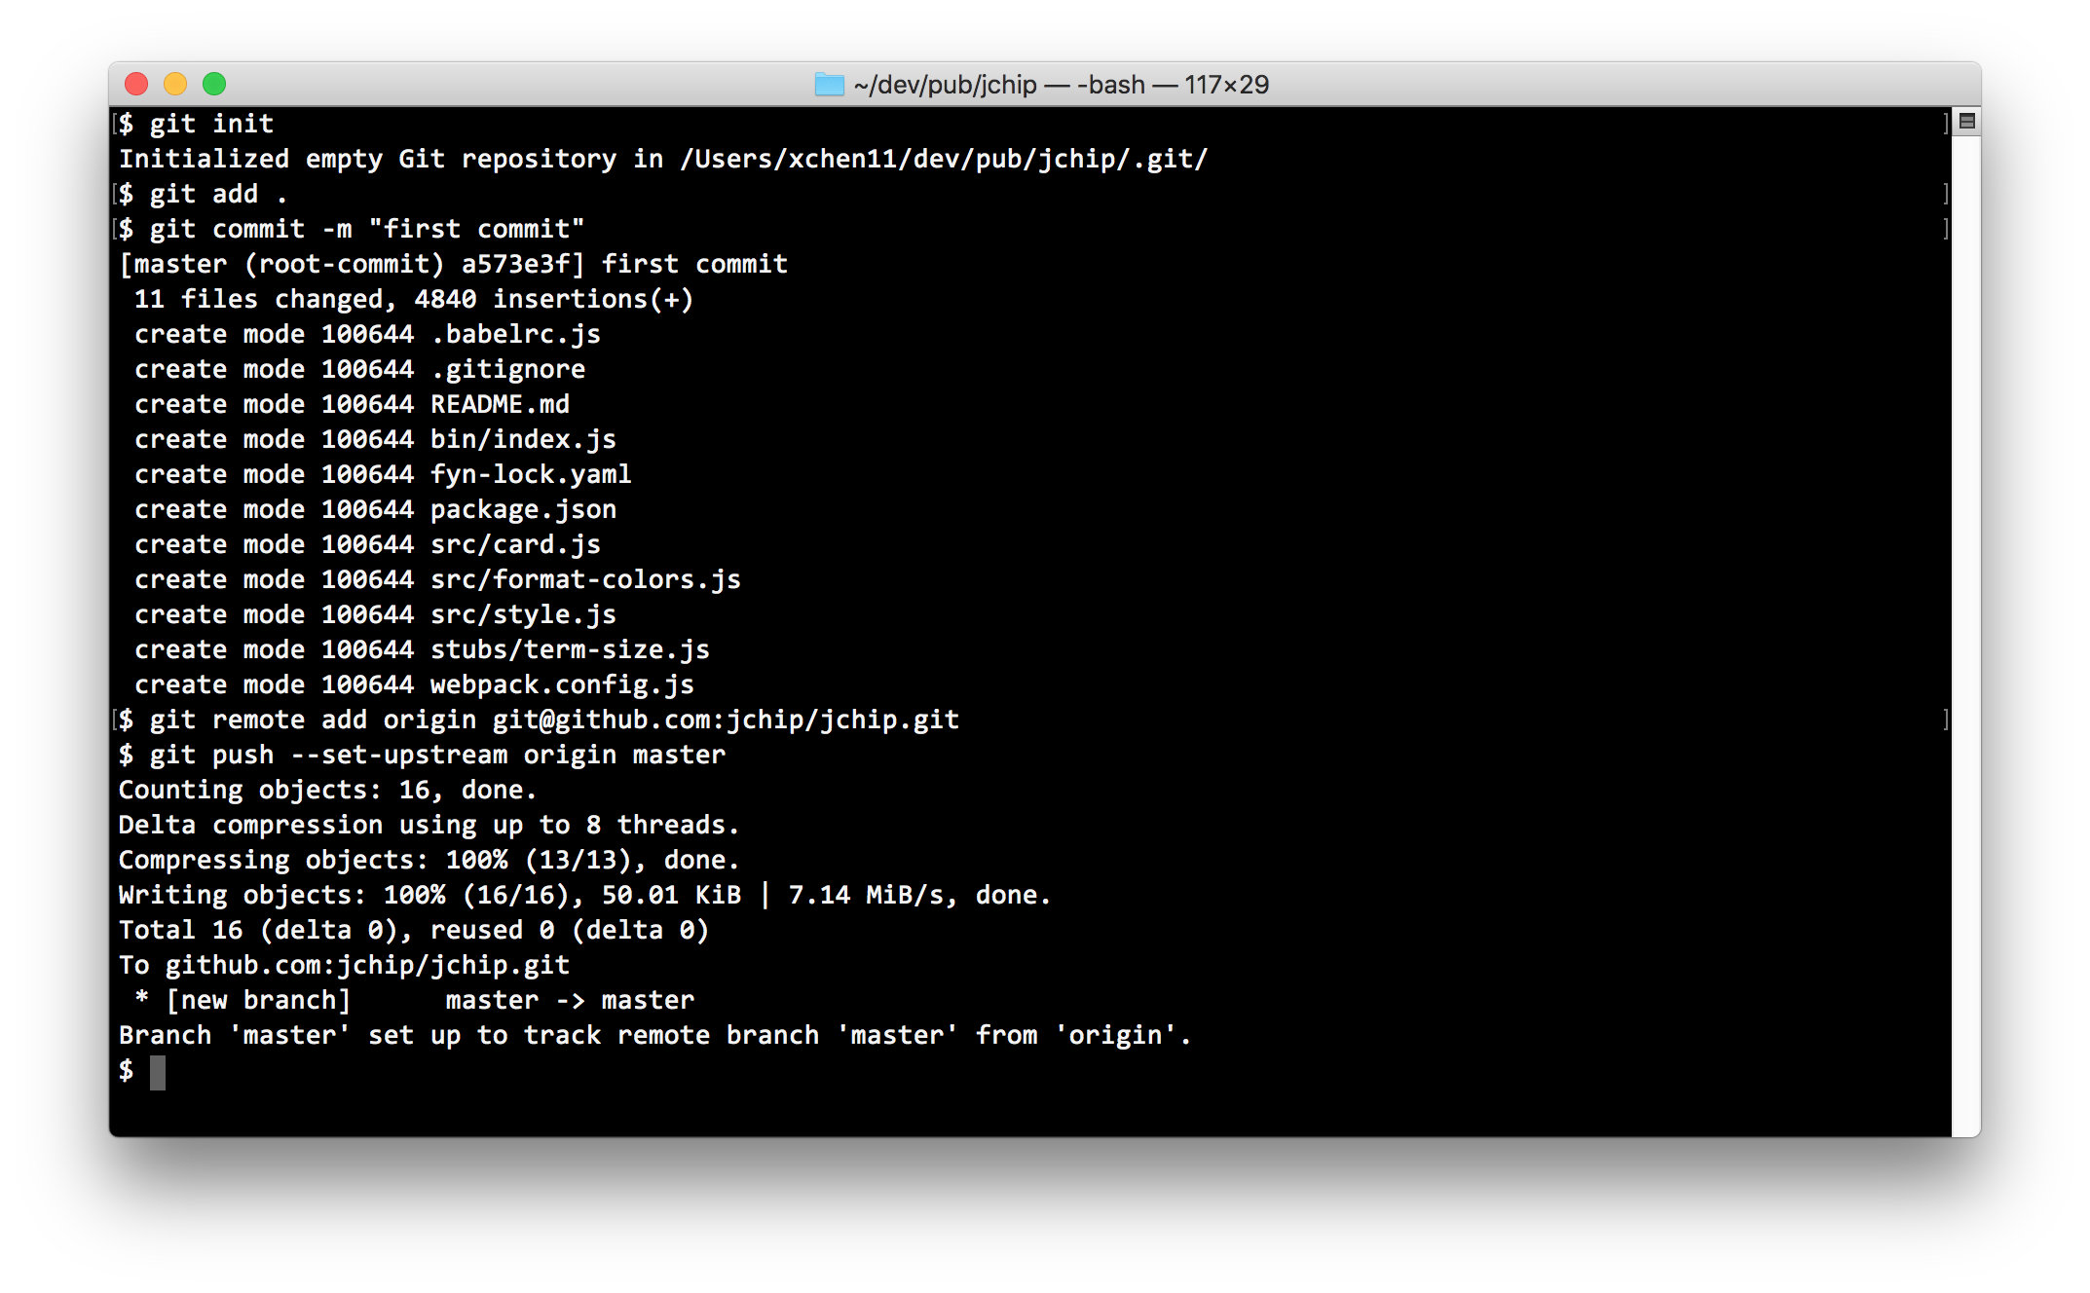
Task: Click on github.com origin remote URL
Action: 728,720
